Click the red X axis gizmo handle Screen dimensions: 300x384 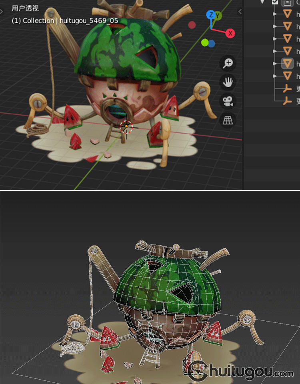pos(230,33)
